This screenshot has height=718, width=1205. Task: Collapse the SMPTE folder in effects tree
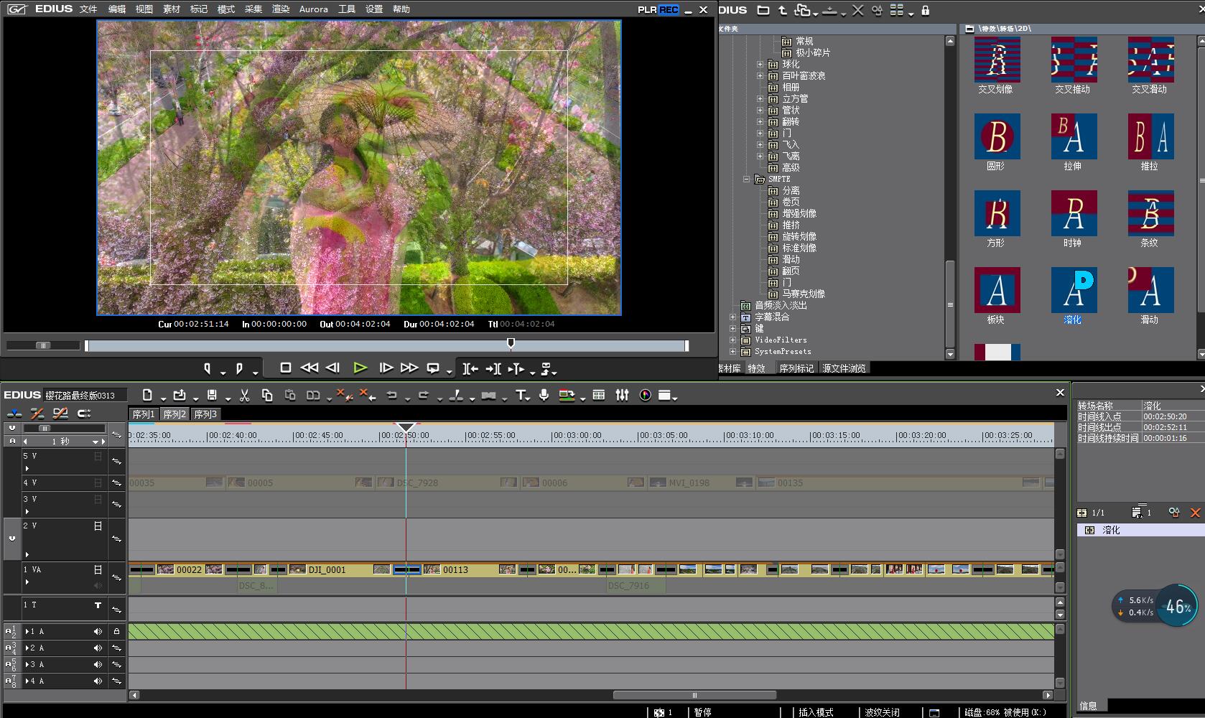(746, 179)
